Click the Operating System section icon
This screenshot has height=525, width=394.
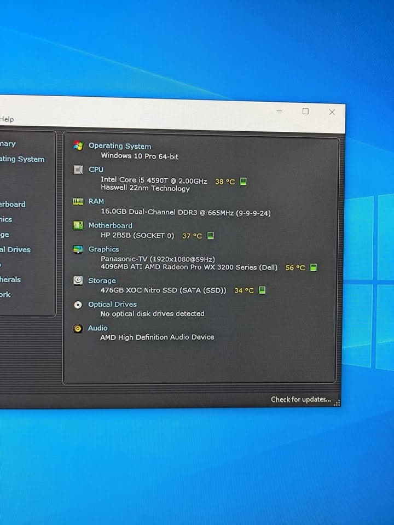point(78,145)
